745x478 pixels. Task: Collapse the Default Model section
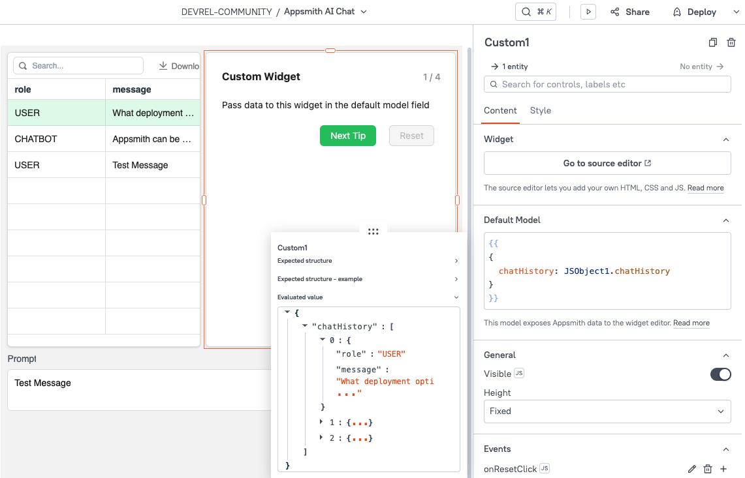click(x=725, y=220)
